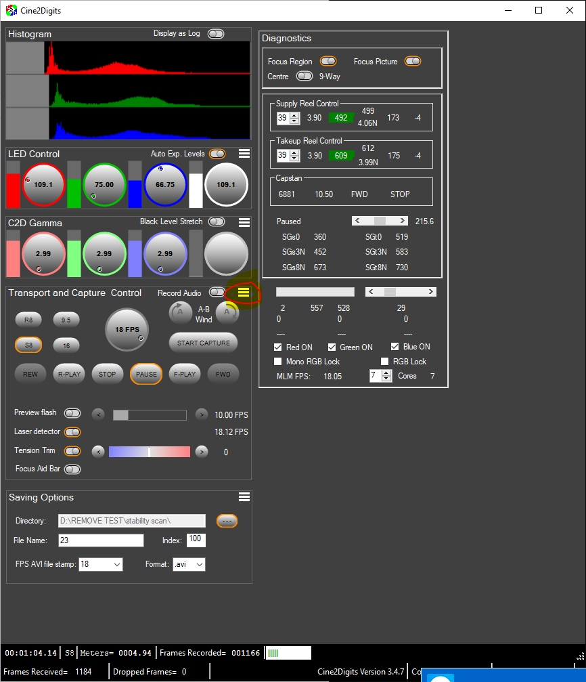Open the Saving Options hamburger menu
This screenshot has width=586, height=682.
[x=244, y=497]
